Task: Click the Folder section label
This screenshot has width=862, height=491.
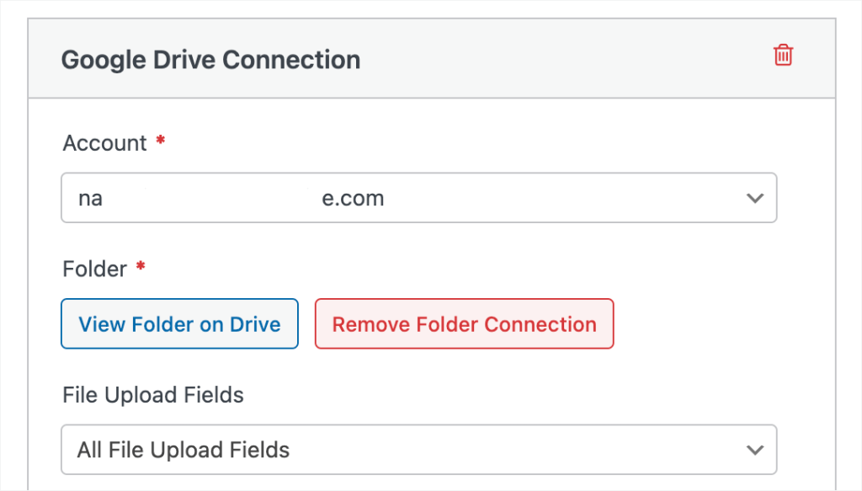Action: (x=94, y=268)
